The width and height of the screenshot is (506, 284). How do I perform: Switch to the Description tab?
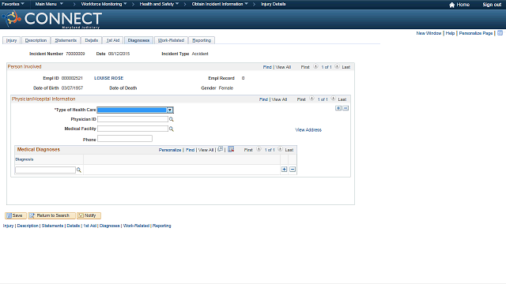(x=36, y=40)
